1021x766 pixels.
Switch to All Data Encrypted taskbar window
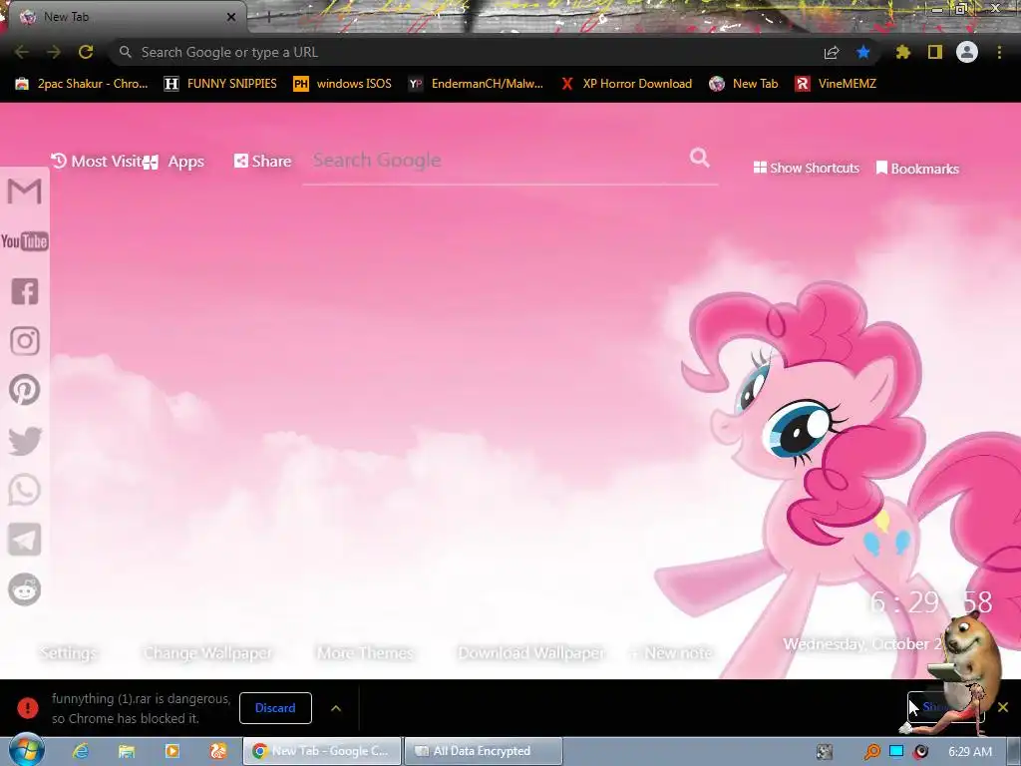click(483, 751)
